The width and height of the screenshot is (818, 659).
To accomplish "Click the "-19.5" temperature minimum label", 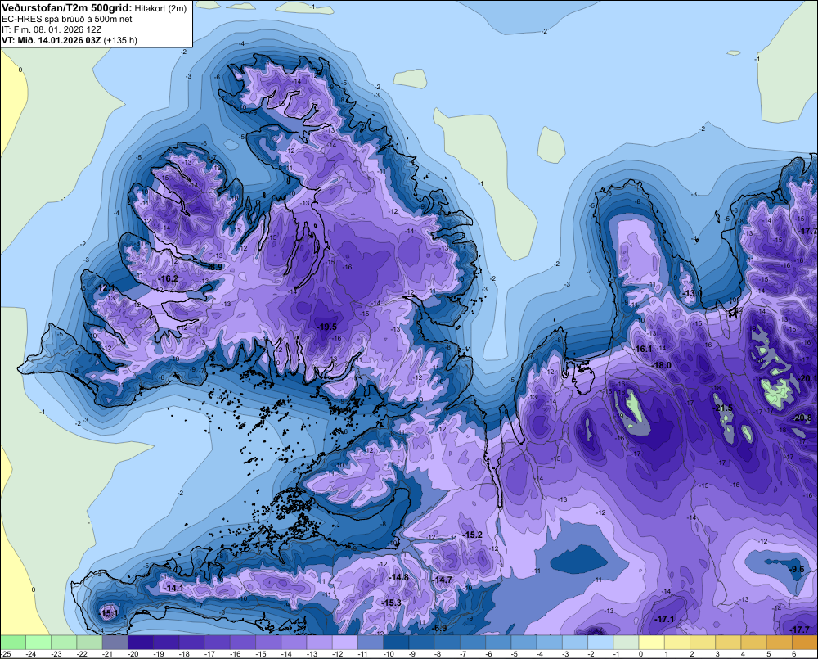I will tap(328, 327).
